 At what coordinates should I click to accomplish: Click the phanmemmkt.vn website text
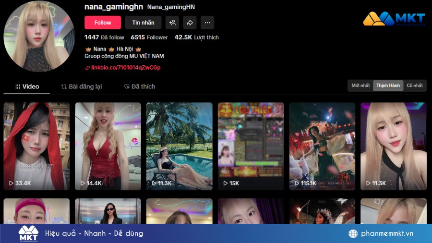coord(387,233)
